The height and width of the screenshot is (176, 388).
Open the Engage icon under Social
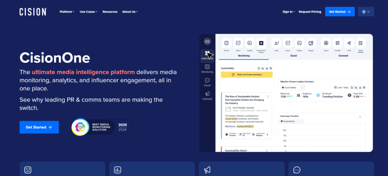tap(311, 43)
